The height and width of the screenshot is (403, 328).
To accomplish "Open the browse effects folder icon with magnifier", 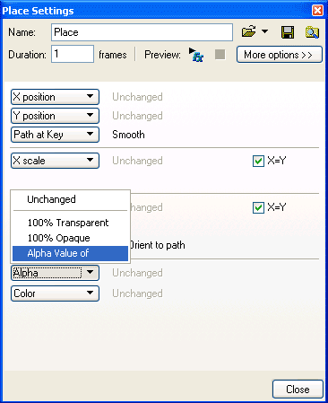I will pyautogui.click(x=312, y=32).
